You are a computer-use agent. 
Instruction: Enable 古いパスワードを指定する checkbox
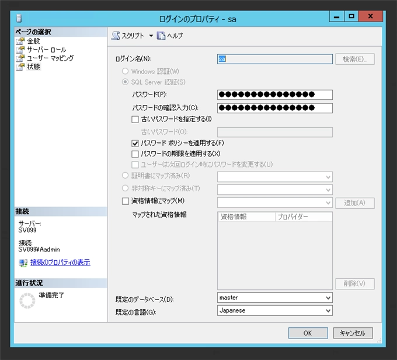tap(135, 119)
